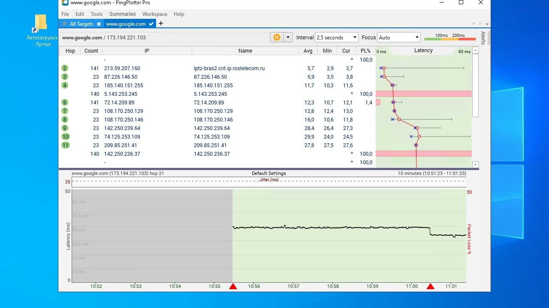Select hop 3 green circle icon

coord(65,77)
